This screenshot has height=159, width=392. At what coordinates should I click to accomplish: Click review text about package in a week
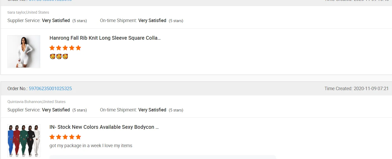[91, 146]
